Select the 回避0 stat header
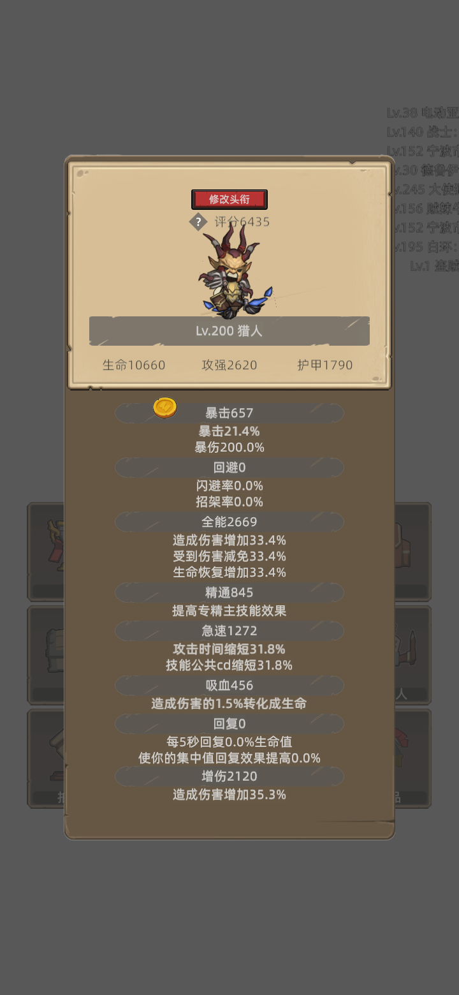The height and width of the screenshot is (995, 459). click(x=229, y=468)
